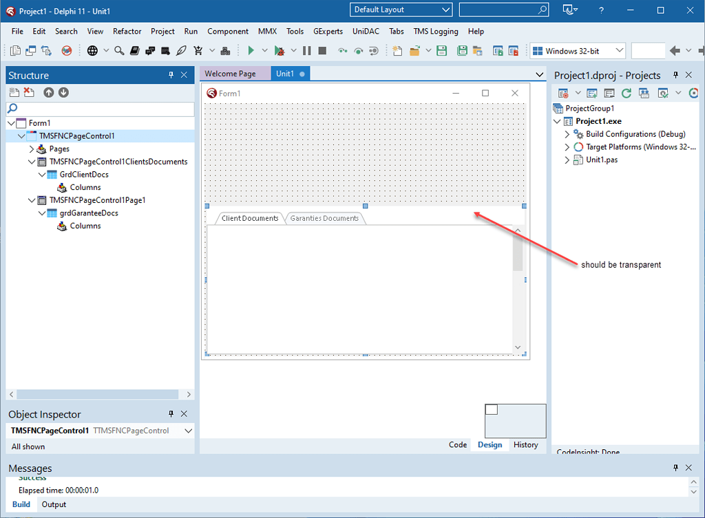Switch to the History view tab
The width and height of the screenshot is (705, 518).
click(x=525, y=445)
